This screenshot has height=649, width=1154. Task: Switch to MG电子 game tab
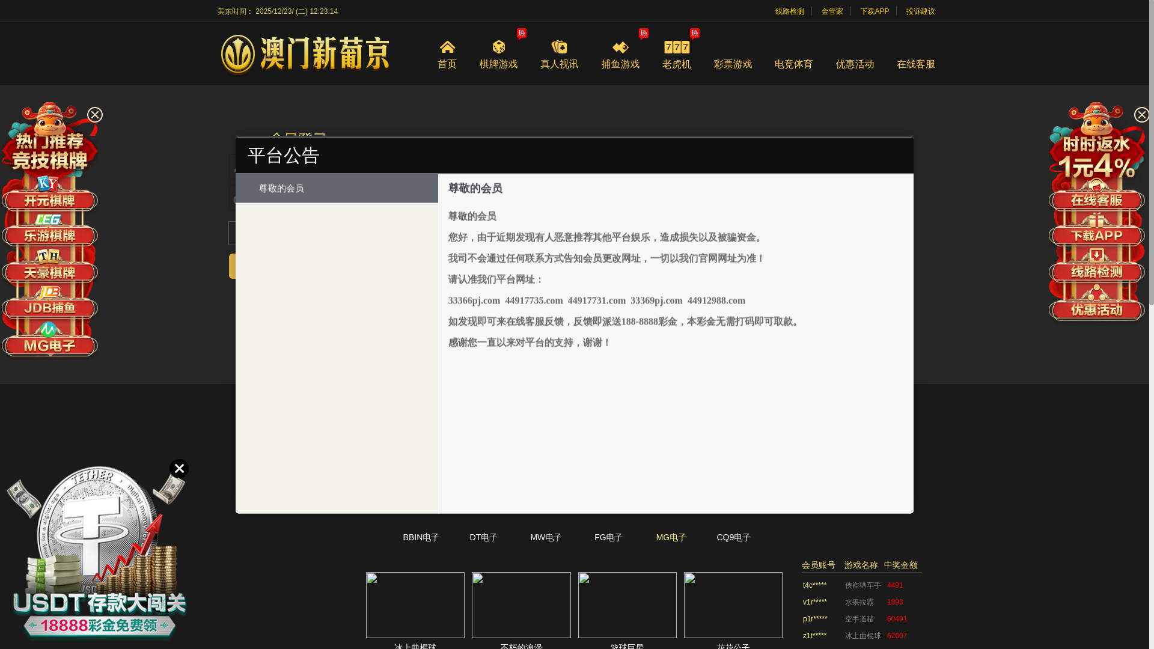point(671,537)
